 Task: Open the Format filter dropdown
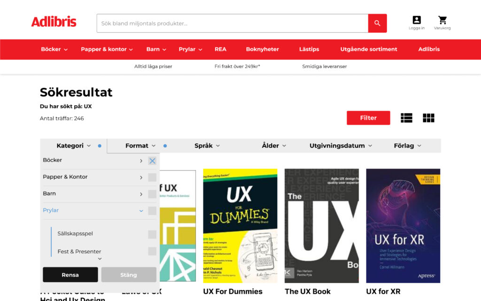[140, 146]
